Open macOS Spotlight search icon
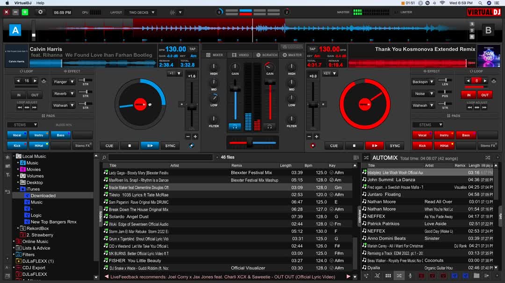 (x=480, y=3)
